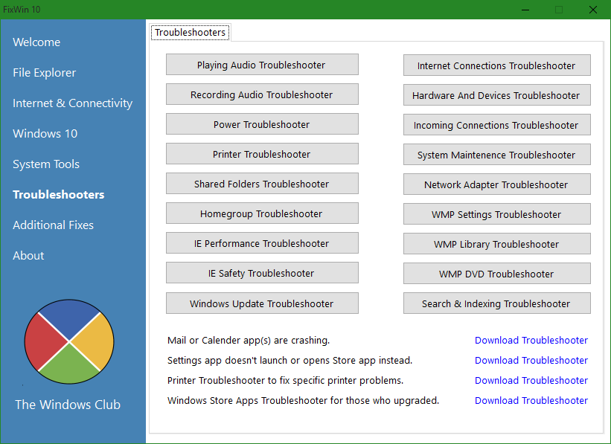Switch to Additional Fixes
611x444 pixels.
(x=53, y=225)
